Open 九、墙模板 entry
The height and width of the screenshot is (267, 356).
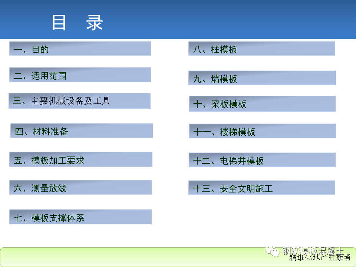tap(262, 78)
